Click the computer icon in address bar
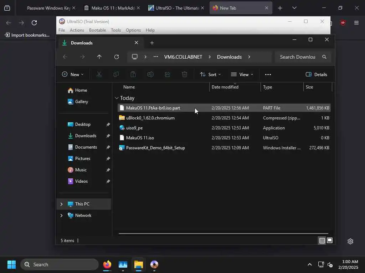The image size is (365, 273). (x=135, y=57)
